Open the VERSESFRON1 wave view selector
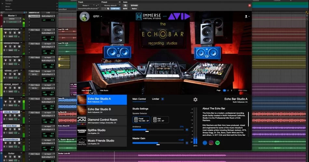Viewport: 309px width, 162px height. 11,37
